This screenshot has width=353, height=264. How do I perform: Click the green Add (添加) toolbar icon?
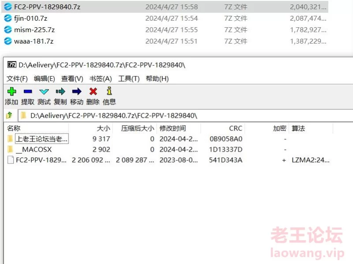12,91
